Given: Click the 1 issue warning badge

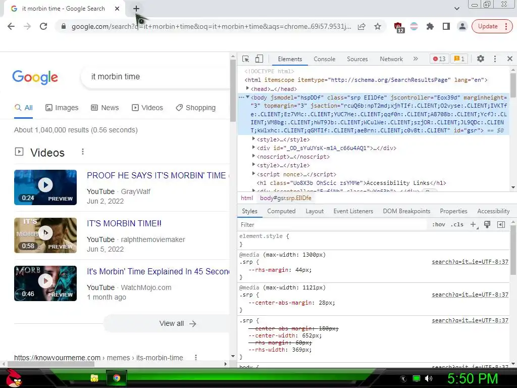Looking at the screenshot, I should [x=459, y=59].
